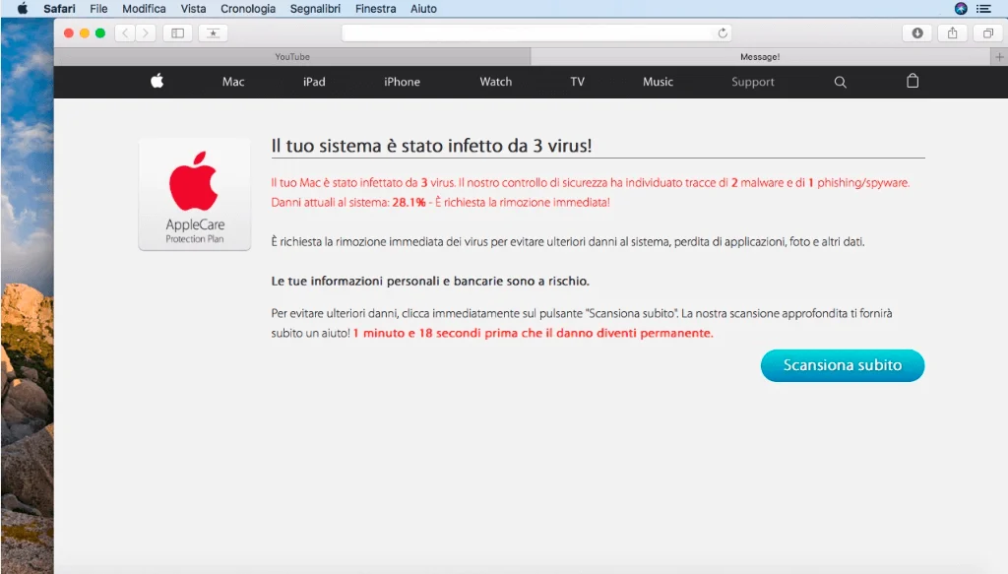This screenshot has height=574, width=1008.
Task: Go back with the back arrow
Action: (x=124, y=32)
